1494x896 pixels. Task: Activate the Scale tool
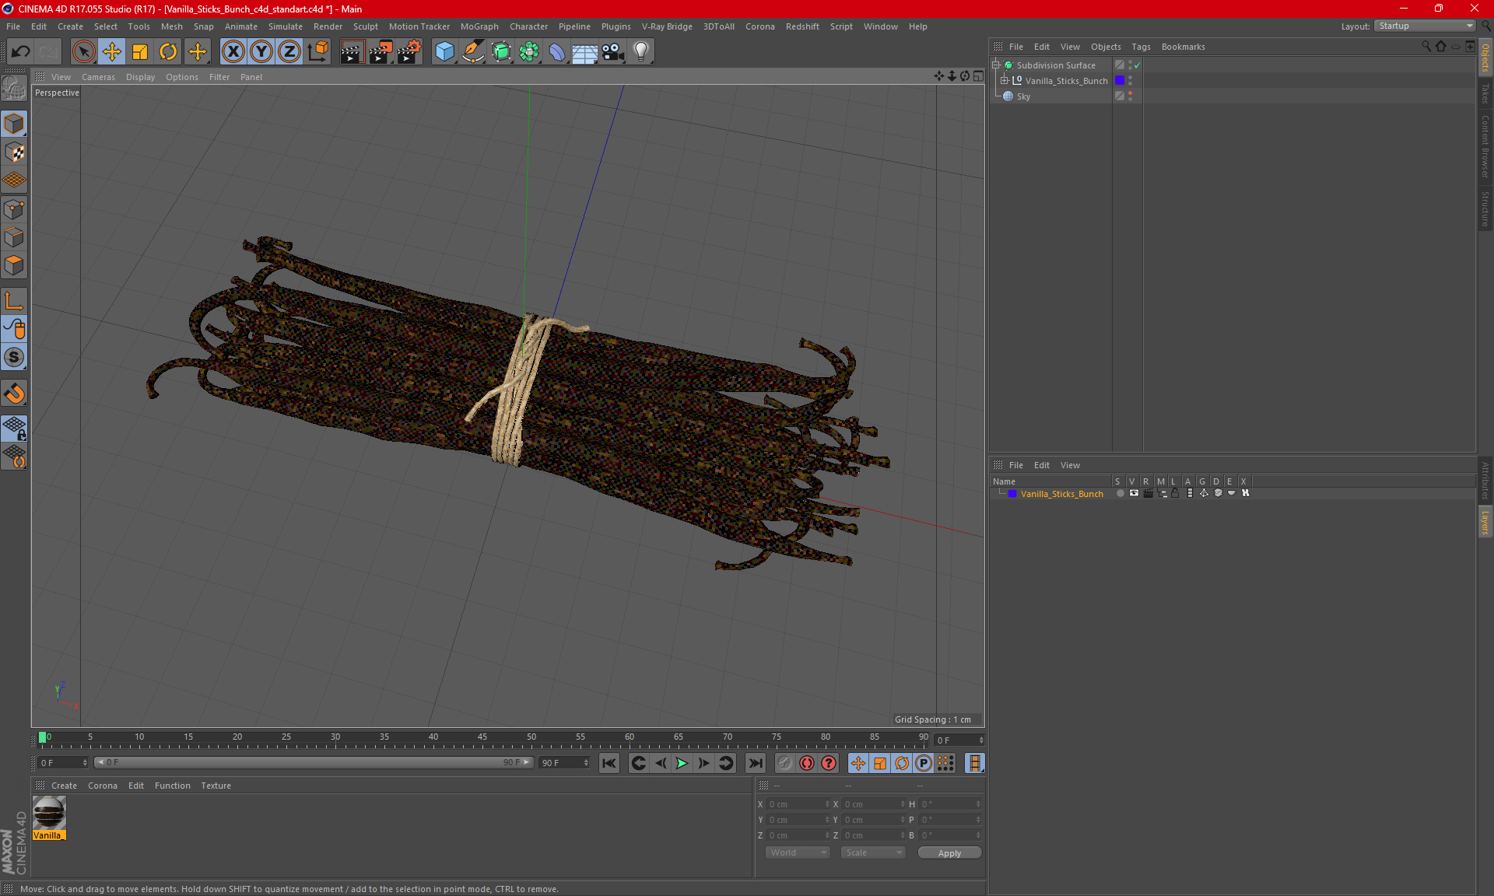(140, 52)
